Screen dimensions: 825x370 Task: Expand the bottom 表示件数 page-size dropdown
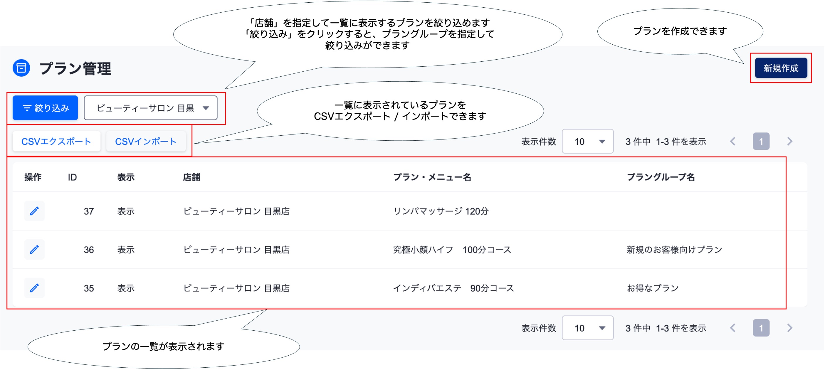(587, 328)
